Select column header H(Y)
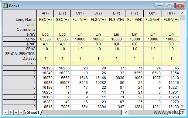The width and height of the screenshot is (188, 118). pos(171,13)
